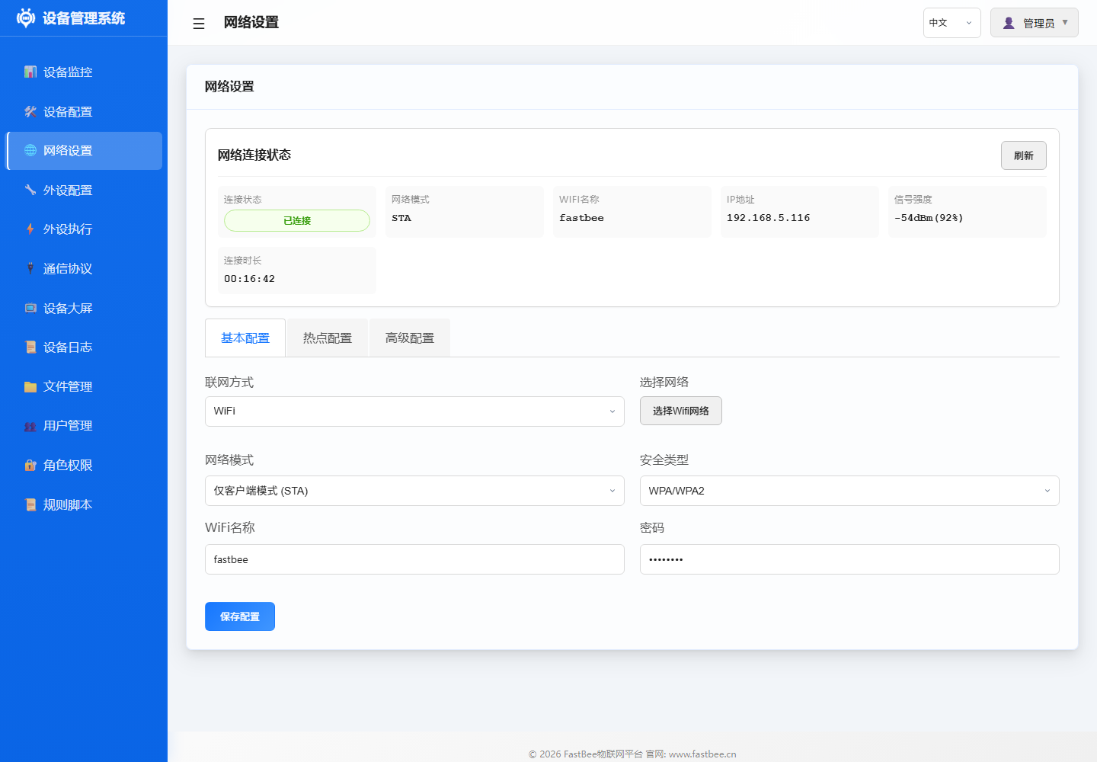This screenshot has width=1097, height=762.
Task: Click the 刷新 refresh button
Action: click(x=1023, y=155)
